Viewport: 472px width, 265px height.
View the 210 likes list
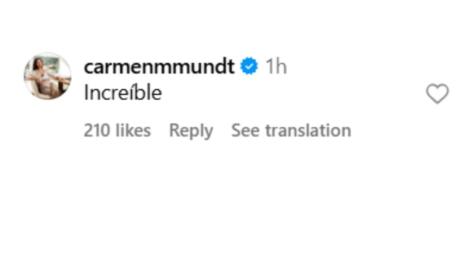pyautogui.click(x=117, y=130)
